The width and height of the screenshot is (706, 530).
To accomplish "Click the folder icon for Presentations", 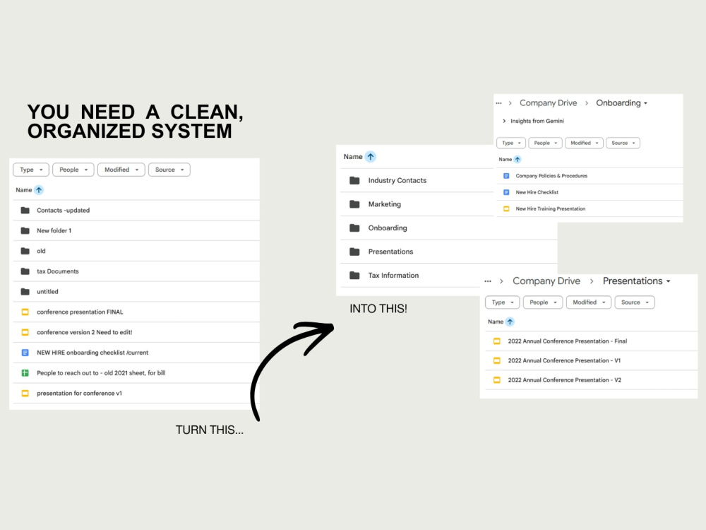I will (355, 252).
